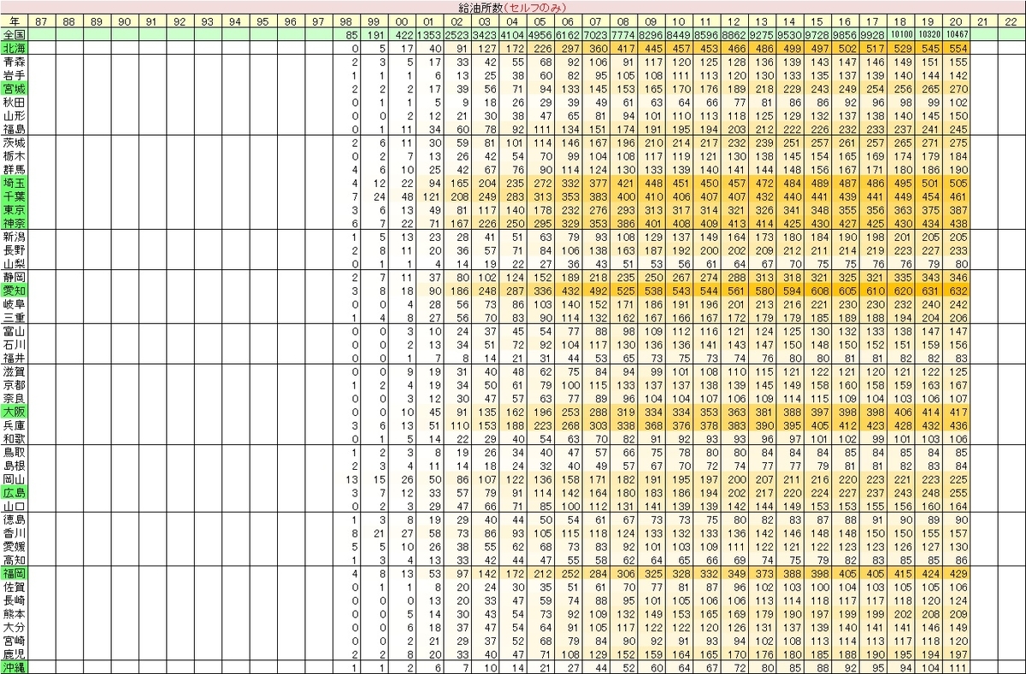Select the 沖縄 row label
This screenshot has width=1026, height=674.
point(14,667)
